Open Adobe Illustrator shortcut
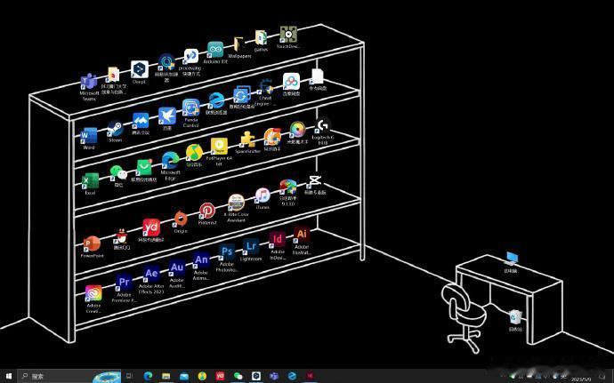 [302, 235]
